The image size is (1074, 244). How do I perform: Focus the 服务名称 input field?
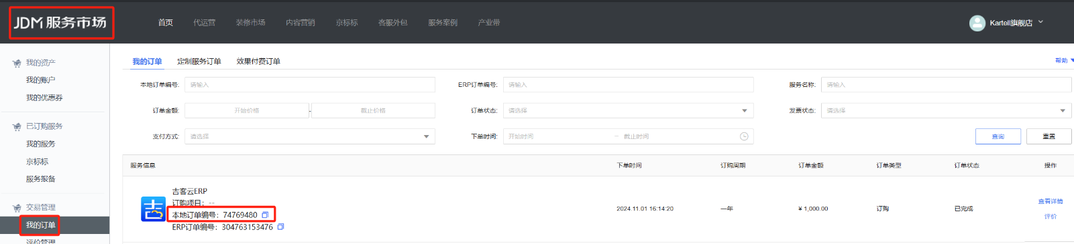(946, 85)
